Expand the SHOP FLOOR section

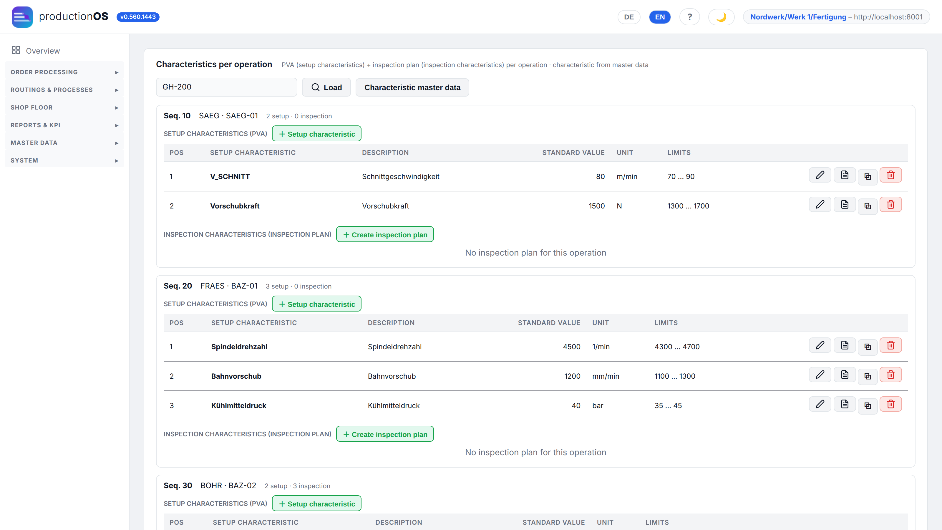tap(64, 107)
